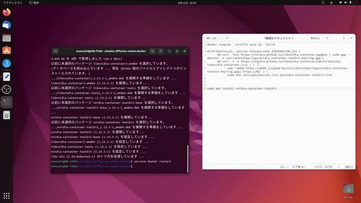Click 'service docker restart' command in terminal
Image resolution: width=361 pixels, height=203 pixels.
[x=152, y=162]
